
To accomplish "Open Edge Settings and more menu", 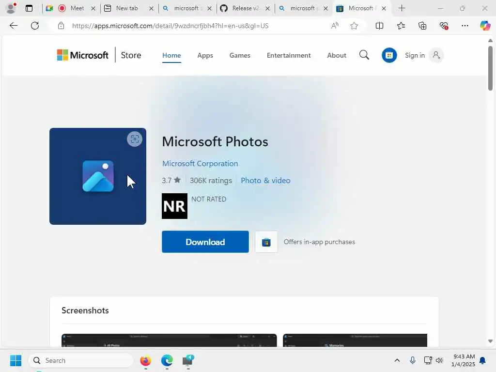I will click(x=465, y=26).
